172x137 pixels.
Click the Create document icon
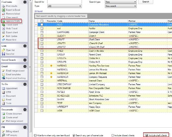(x=3, y=114)
